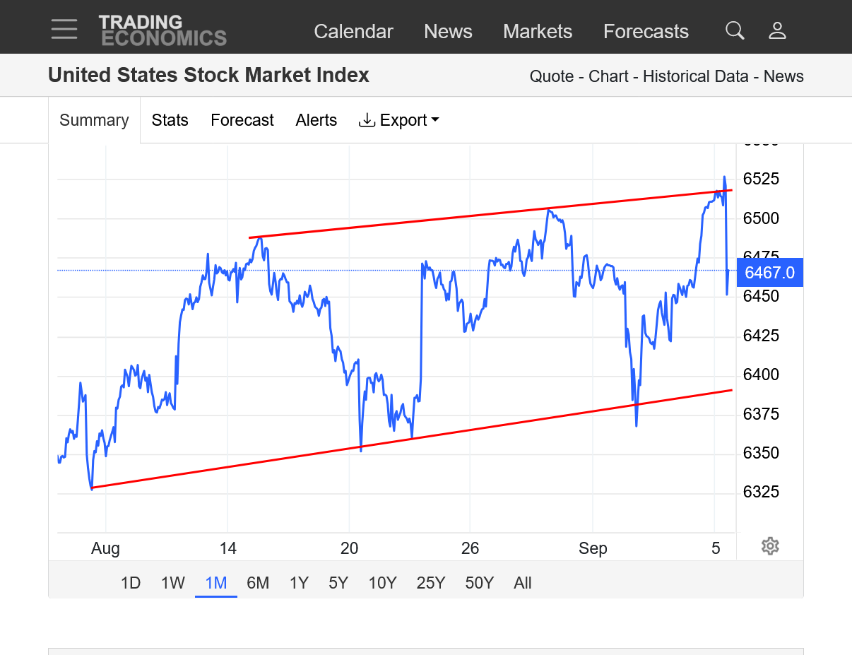Choose the 5Y time range
Screen dimensions: 852x655
(x=338, y=583)
